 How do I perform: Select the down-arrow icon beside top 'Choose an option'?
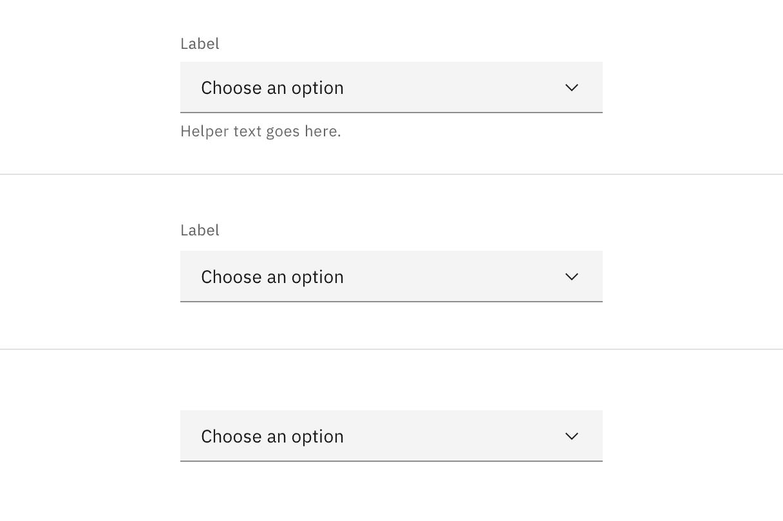pyautogui.click(x=571, y=87)
